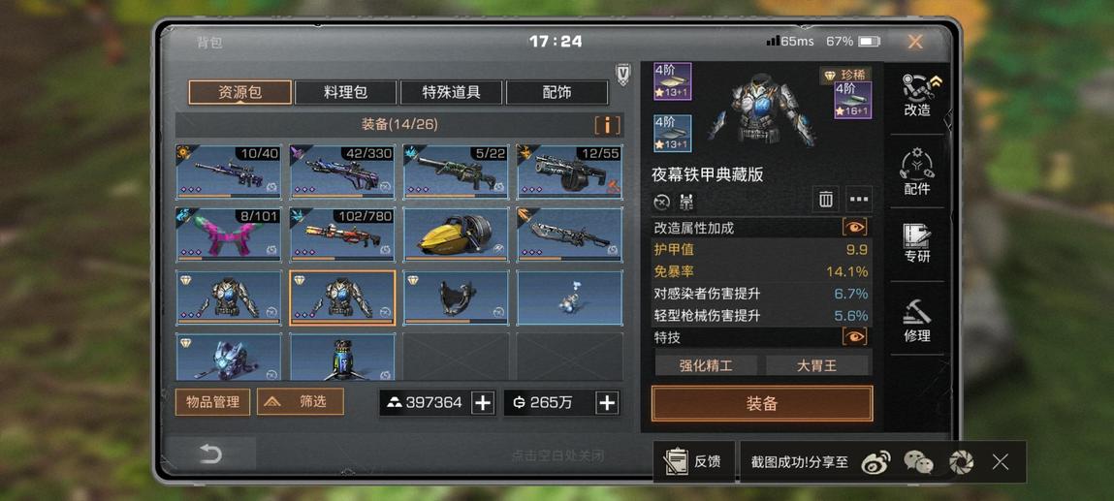Click the back arrow button

pos(211,454)
